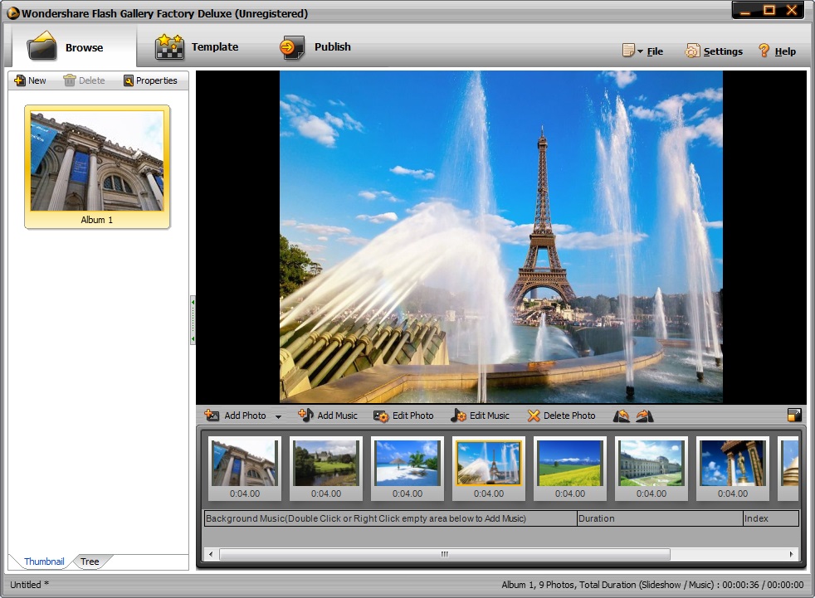Image resolution: width=815 pixels, height=598 pixels.
Task: Select the Edit Music icon
Action: (480, 415)
